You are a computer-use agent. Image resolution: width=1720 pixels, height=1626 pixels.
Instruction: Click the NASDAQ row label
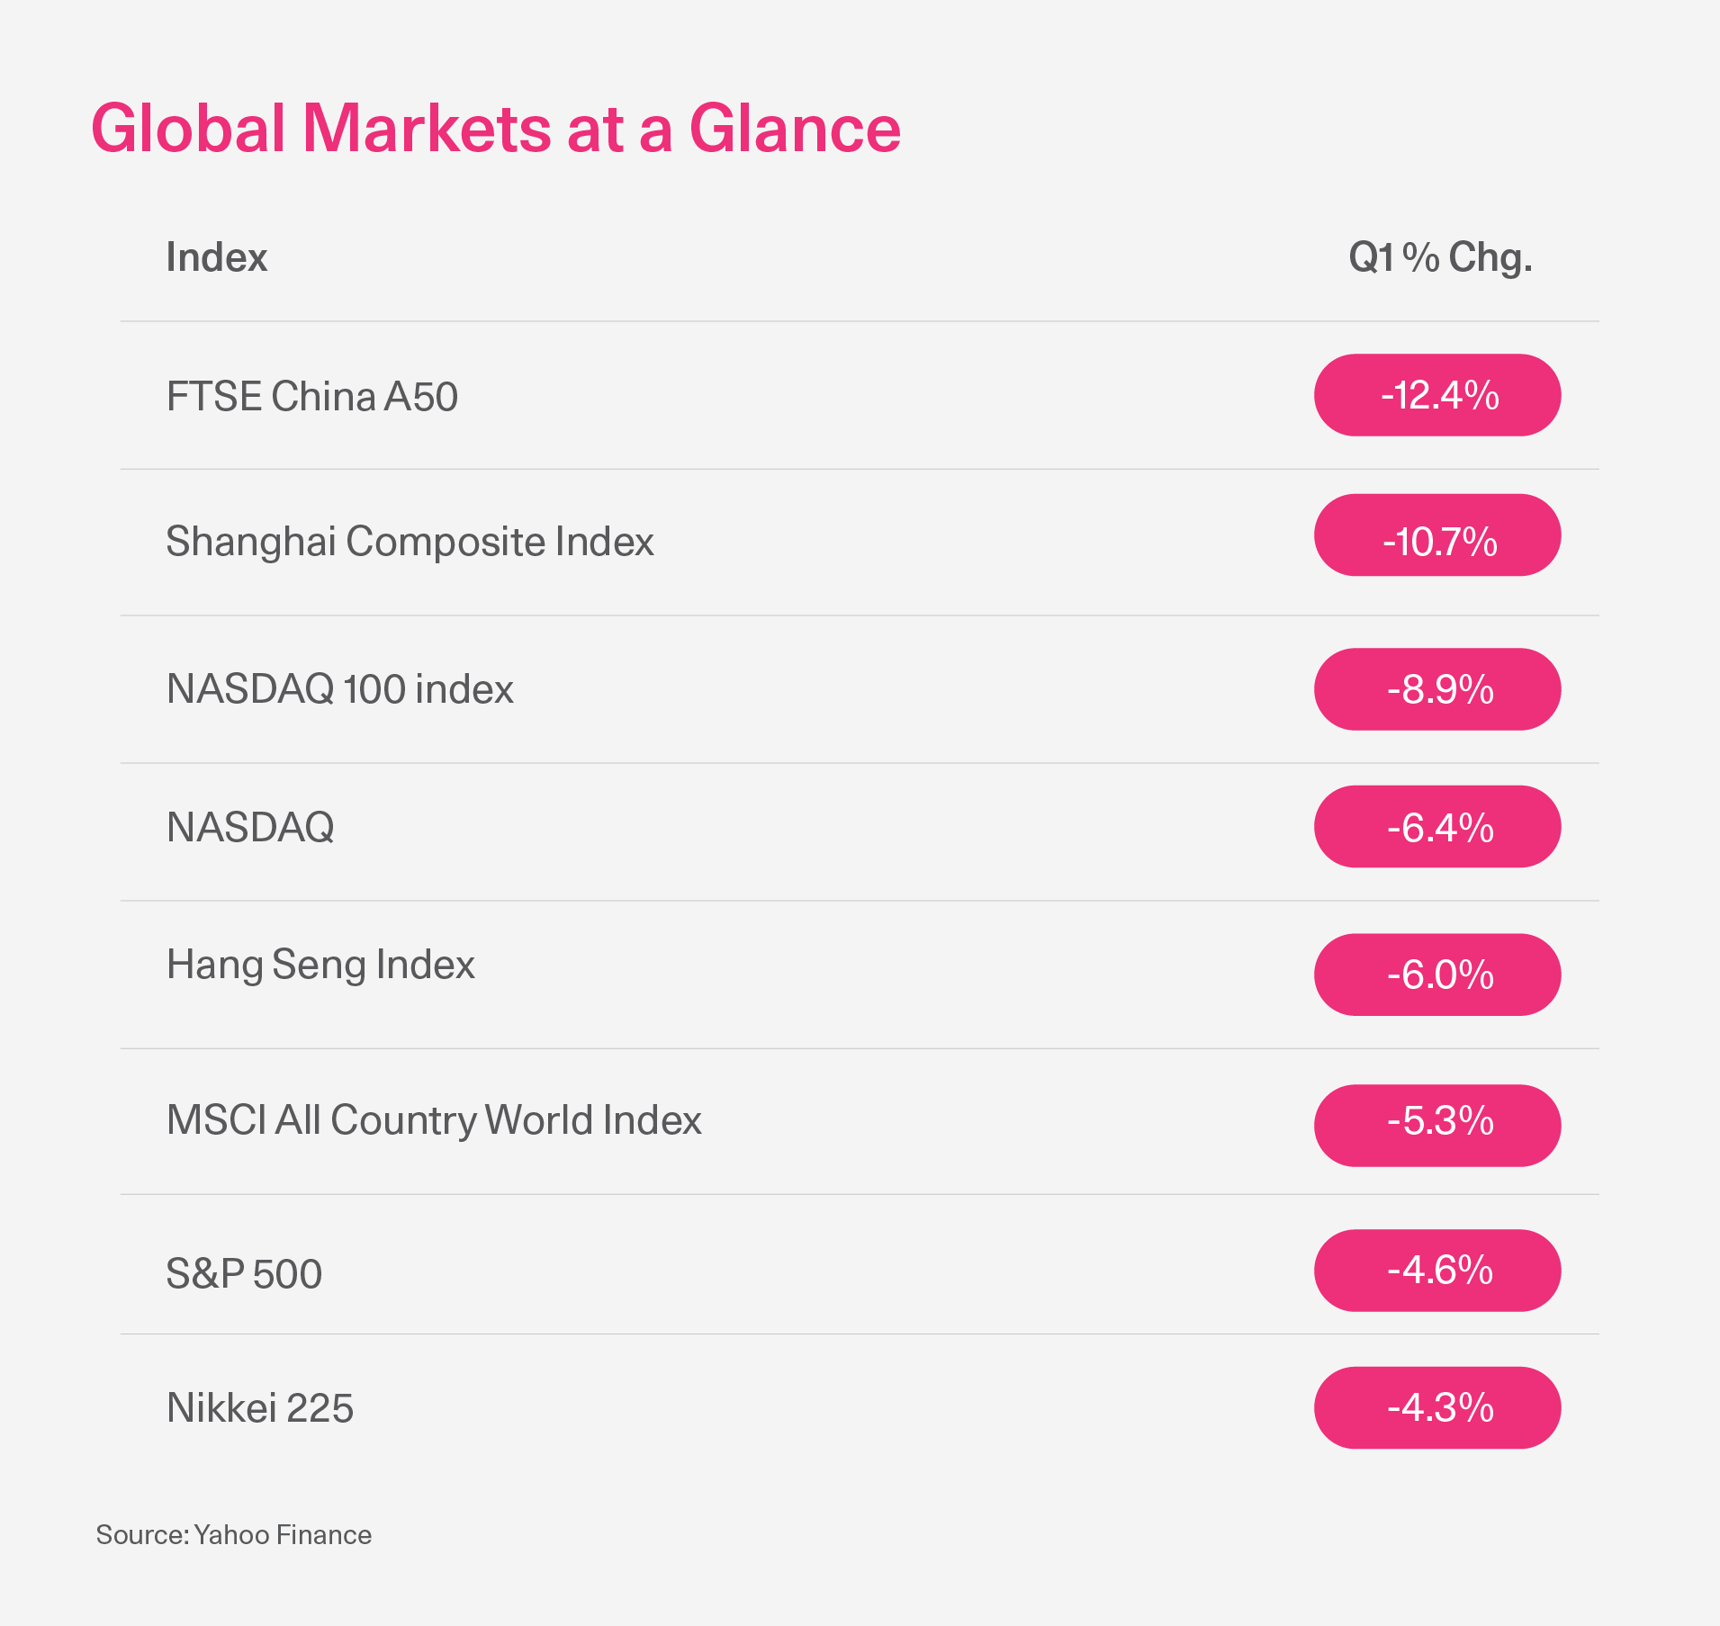point(251,827)
